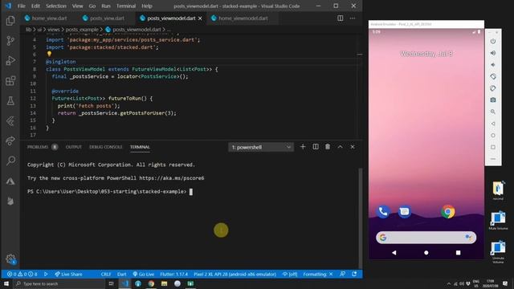The image size is (514, 289).
Task: Open the Live Share activity bar icon
Action: 10,141
